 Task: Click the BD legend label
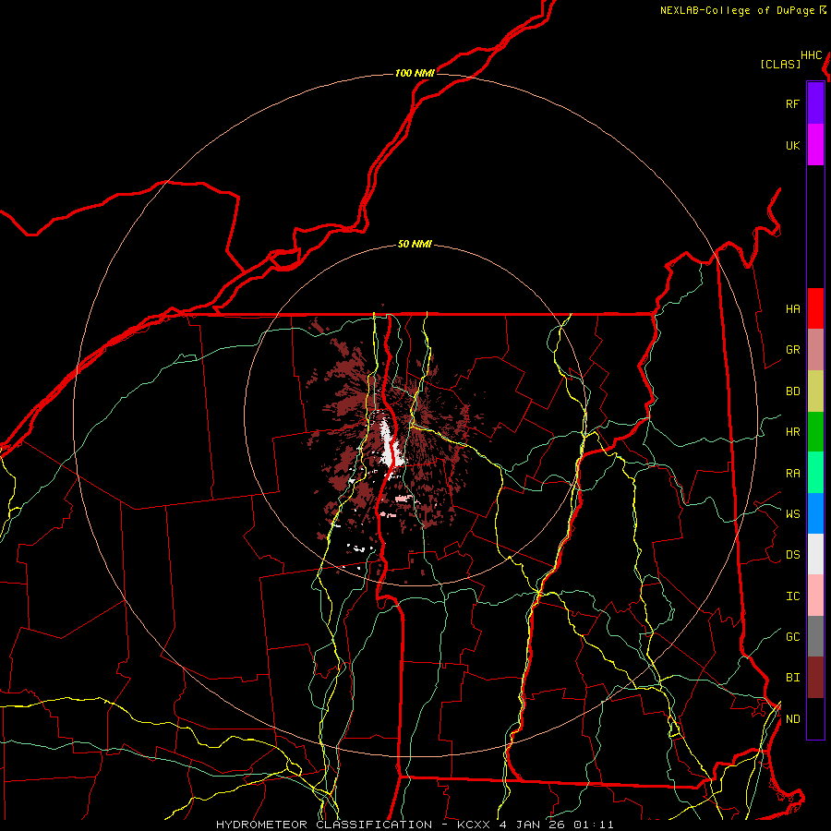792,391
